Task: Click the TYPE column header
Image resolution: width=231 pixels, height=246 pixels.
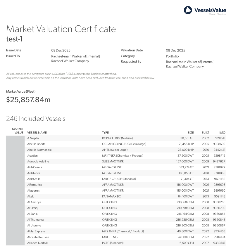Action: click(105, 133)
